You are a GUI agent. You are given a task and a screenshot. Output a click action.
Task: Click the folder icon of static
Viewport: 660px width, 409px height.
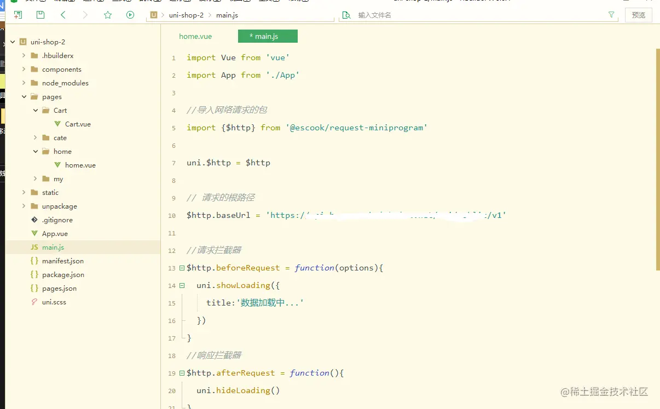pos(34,192)
